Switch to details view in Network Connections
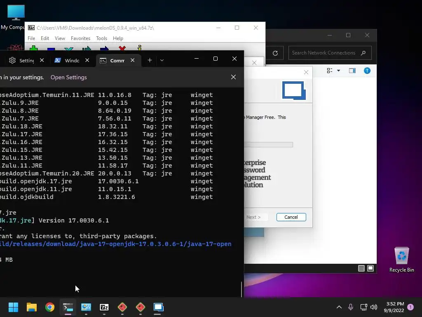Screen dimensions: 422x317 pyautogui.click(x=361, y=268)
